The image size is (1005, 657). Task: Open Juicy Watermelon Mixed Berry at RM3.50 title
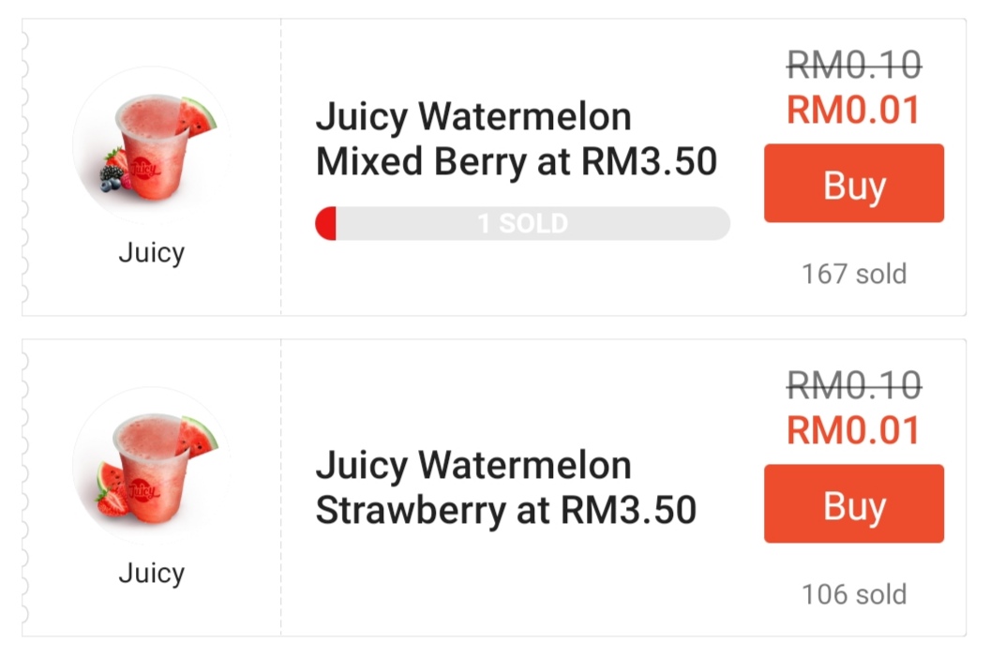click(x=516, y=140)
